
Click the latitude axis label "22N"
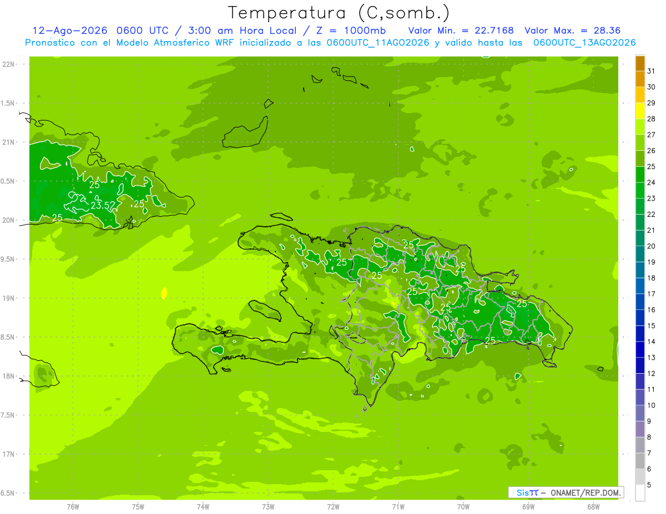[9, 64]
